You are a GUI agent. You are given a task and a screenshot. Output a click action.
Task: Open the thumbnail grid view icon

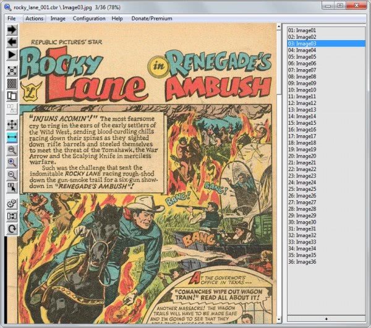point(12,83)
